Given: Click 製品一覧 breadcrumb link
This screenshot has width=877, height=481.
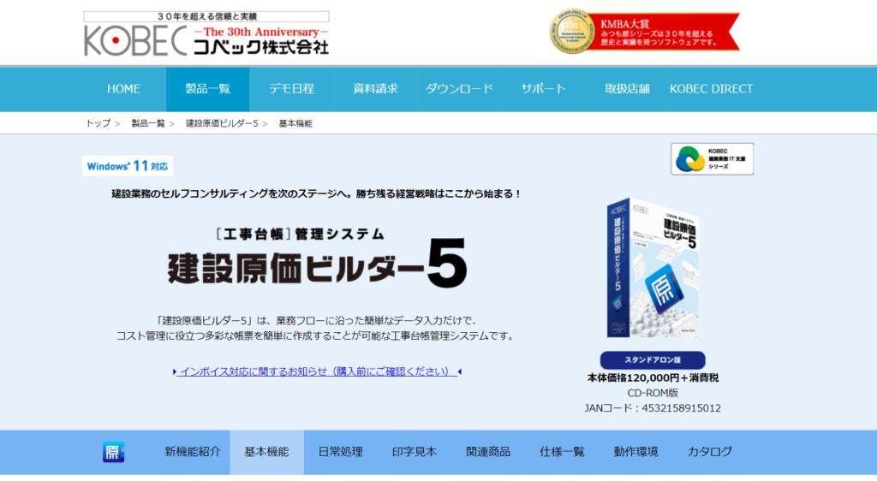Looking at the screenshot, I should (148, 123).
